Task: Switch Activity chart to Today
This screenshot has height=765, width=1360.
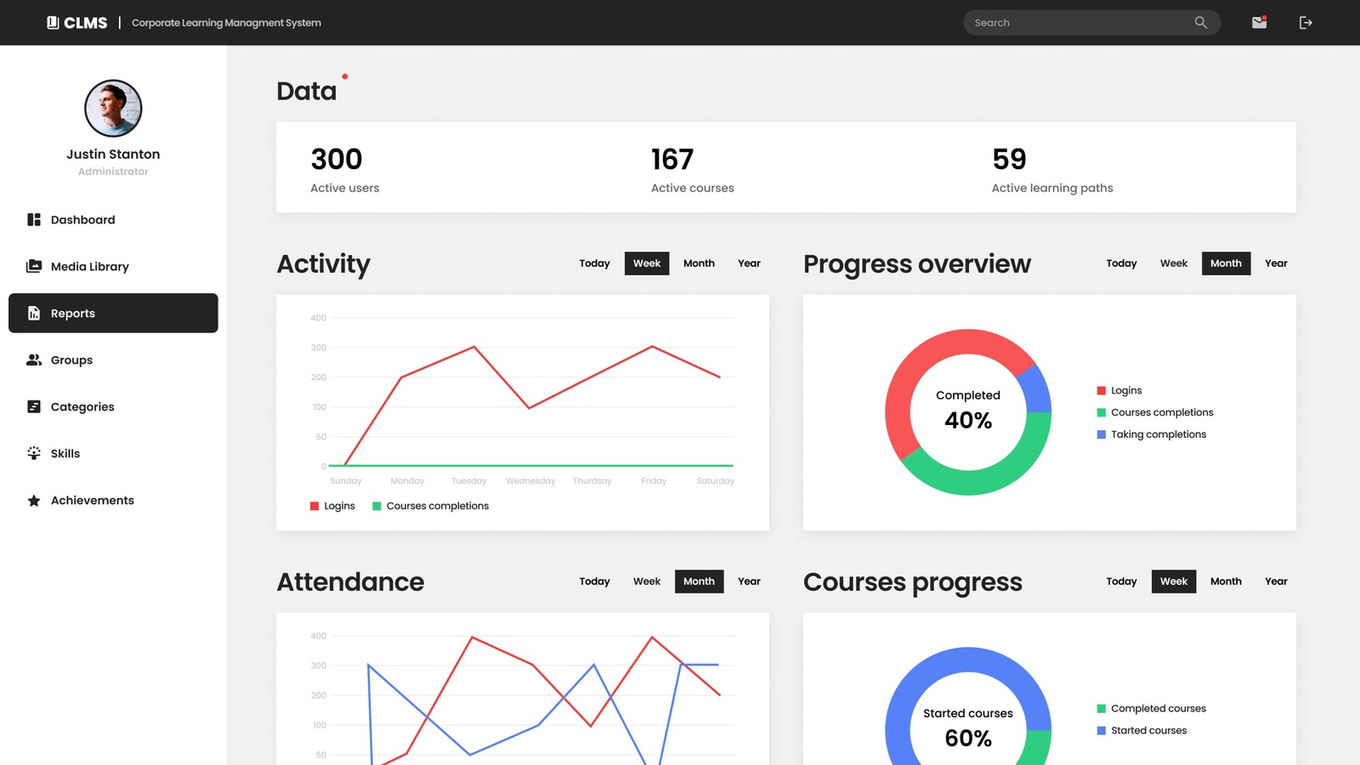Action: tap(594, 263)
